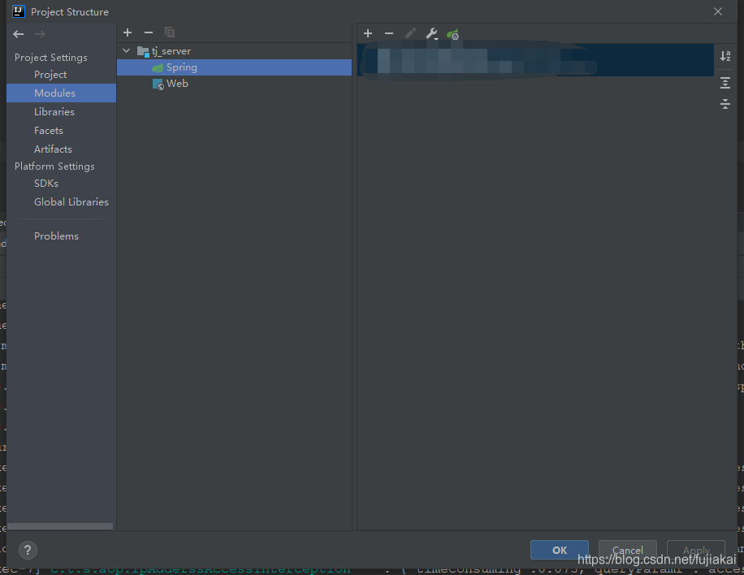
Task: Sort facets alphabetically with the a-z icon
Action: point(725,56)
